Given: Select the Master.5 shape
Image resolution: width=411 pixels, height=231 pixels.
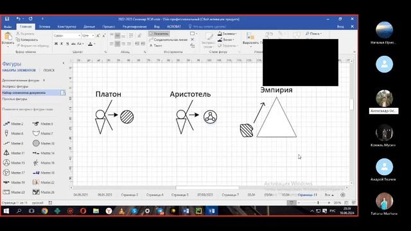Looking at the screenshot, I should pos(43,124).
